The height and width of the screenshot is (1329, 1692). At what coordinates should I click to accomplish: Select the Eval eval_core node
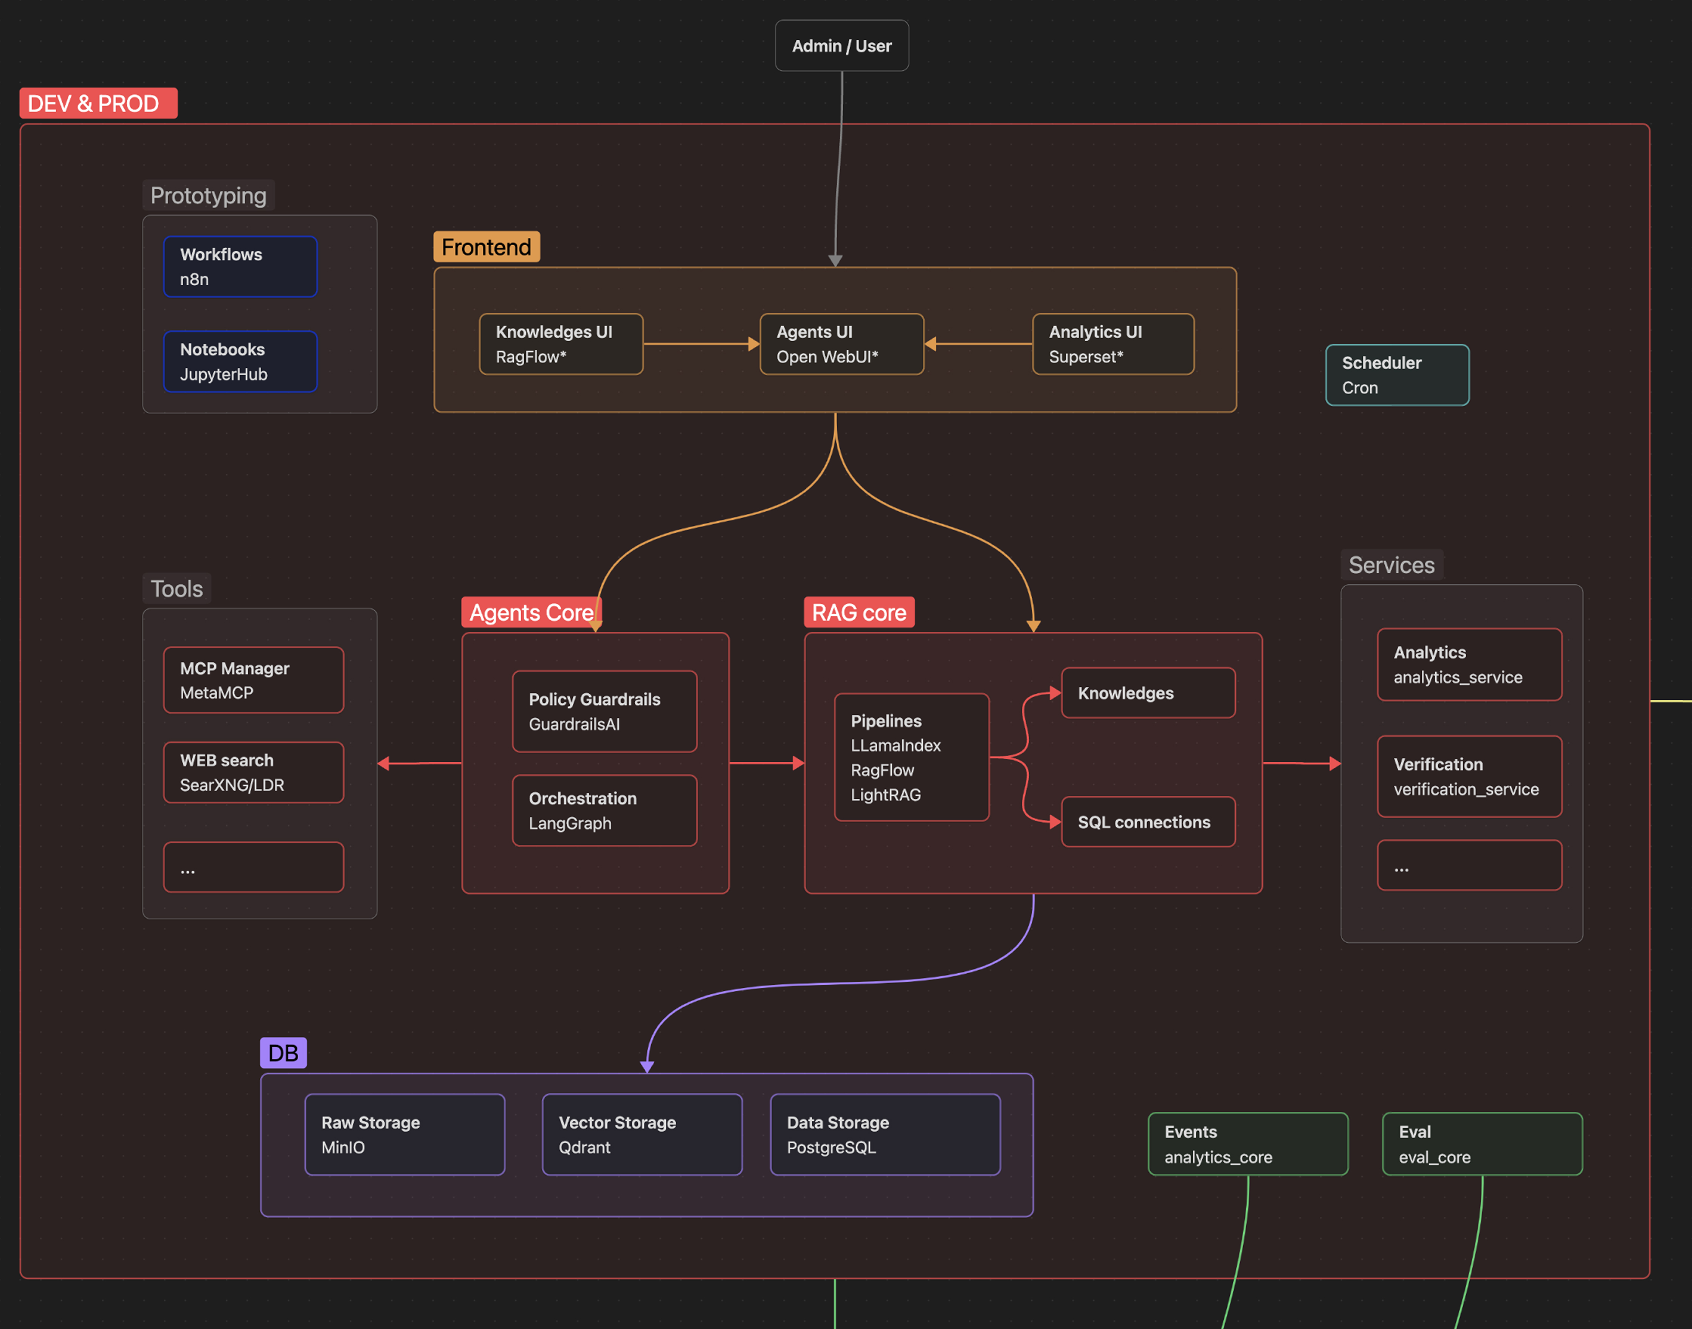pyautogui.click(x=1482, y=1144)
